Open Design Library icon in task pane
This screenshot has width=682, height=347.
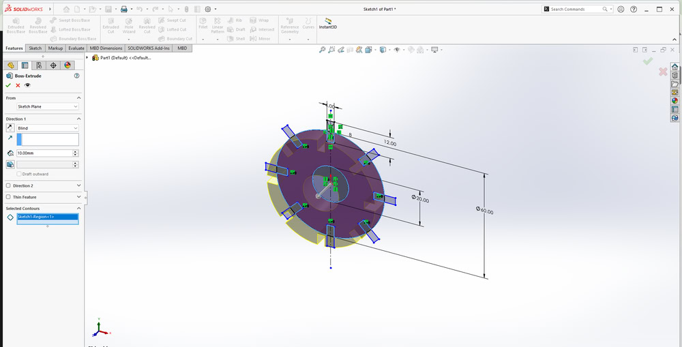pyautogui.click(x=674, y=75)
